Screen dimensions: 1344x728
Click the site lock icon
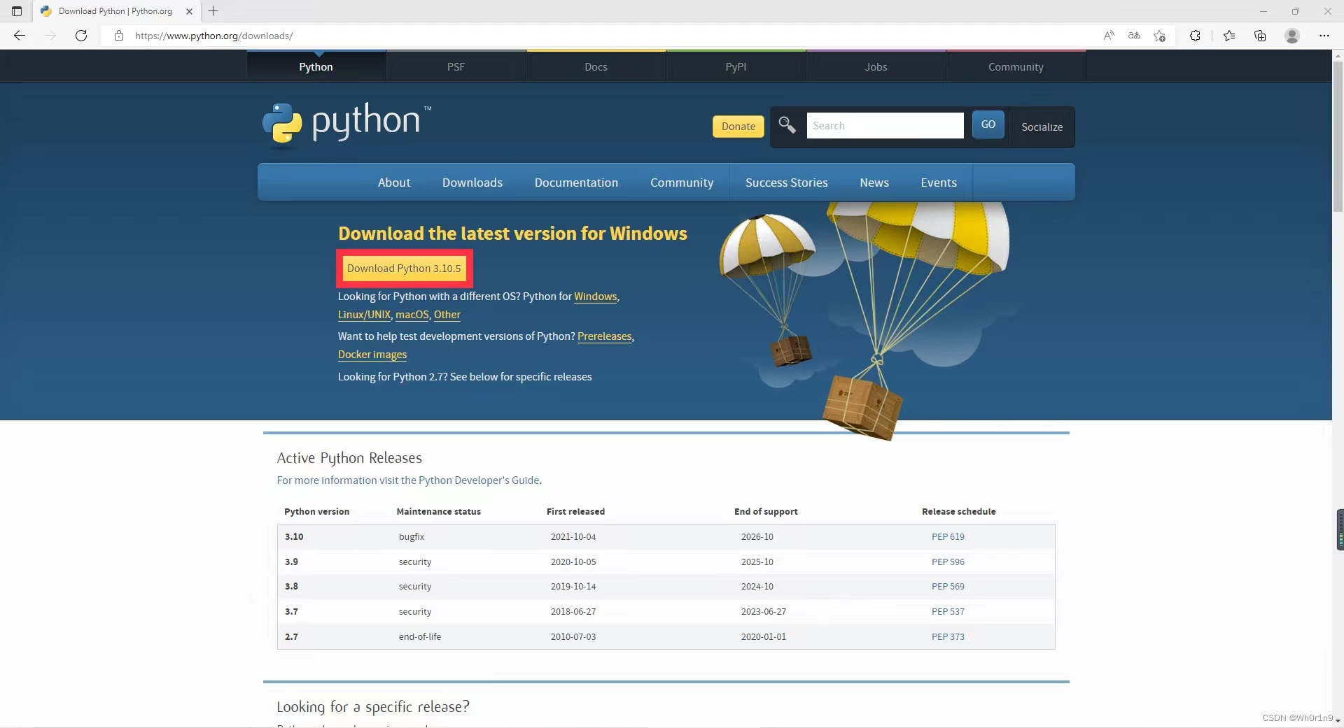119,36
